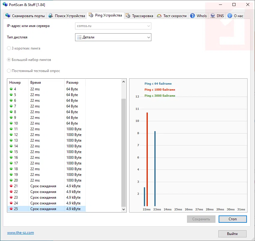Click 'Ping с 64 байтами' legend label

[158, 83]
